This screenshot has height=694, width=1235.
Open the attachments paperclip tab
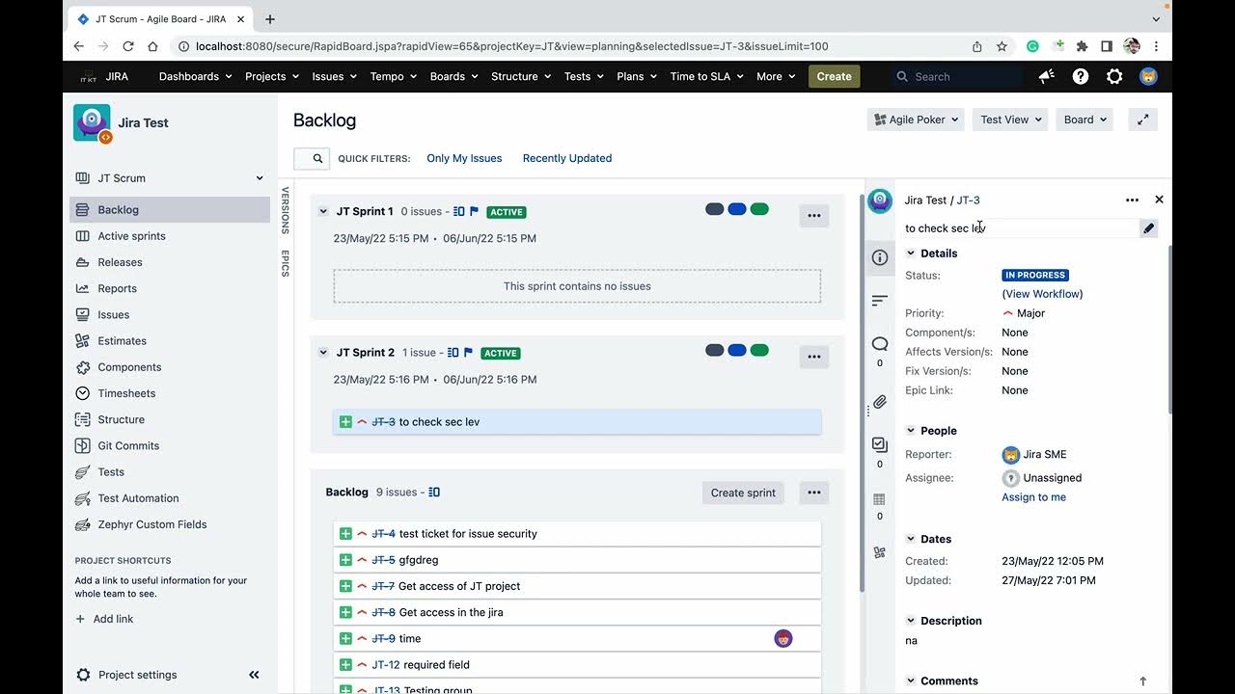879,402
